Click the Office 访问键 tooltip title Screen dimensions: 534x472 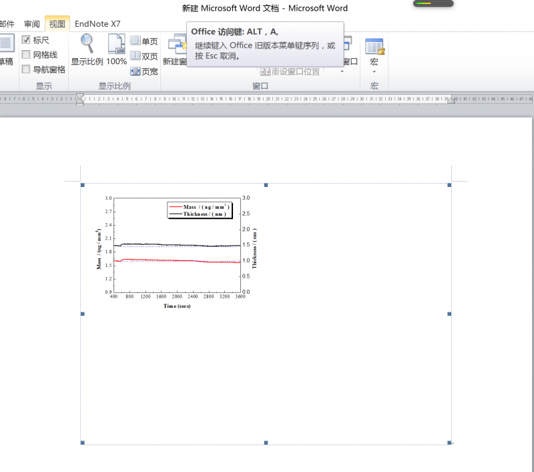235,31
